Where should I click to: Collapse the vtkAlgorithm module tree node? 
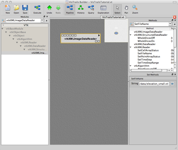tap(13, 39)
